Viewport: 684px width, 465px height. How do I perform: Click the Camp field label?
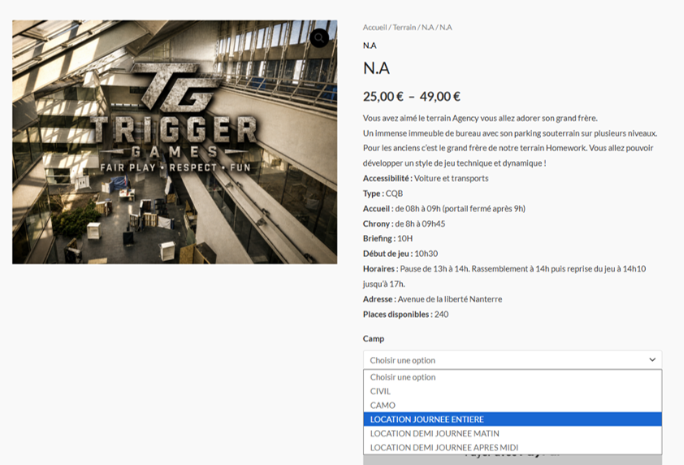(374, 339)
